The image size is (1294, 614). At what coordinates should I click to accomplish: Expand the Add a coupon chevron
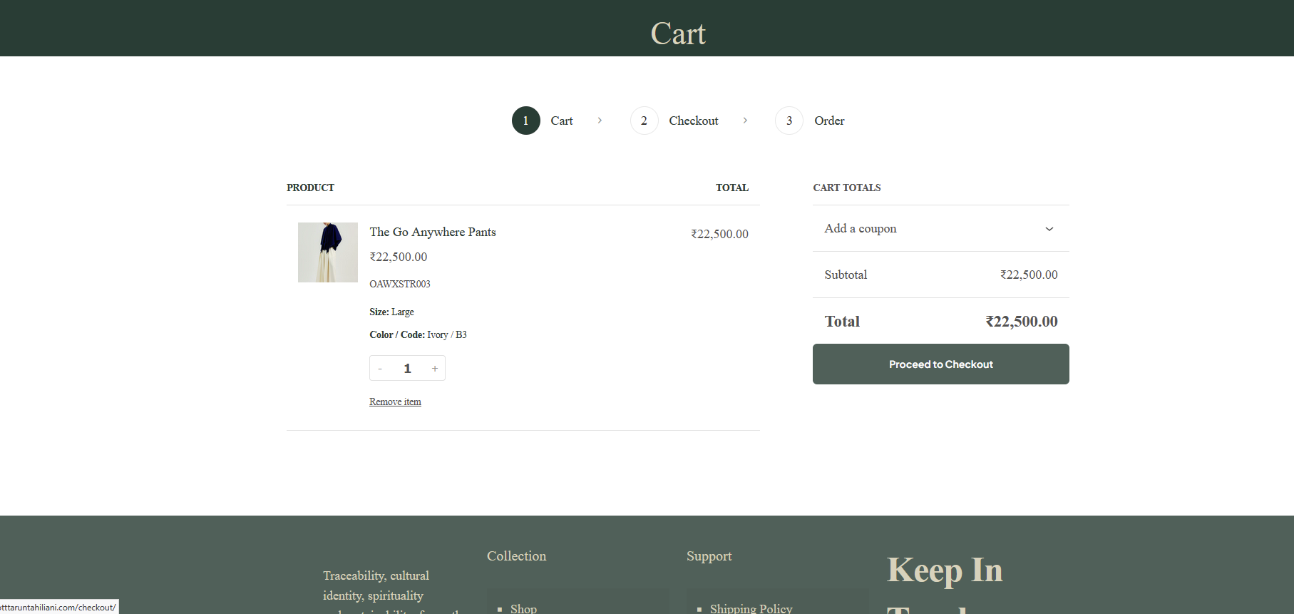click(x=1049, y=229)
